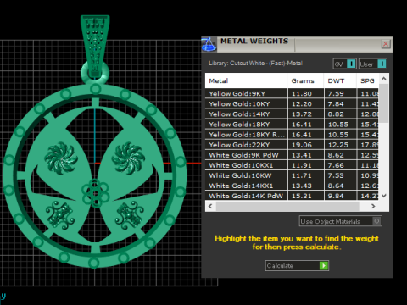The width and height of the screenshot is (407, 305).
Task: Click the table's scroll down arrow
Action: (383, 196)
